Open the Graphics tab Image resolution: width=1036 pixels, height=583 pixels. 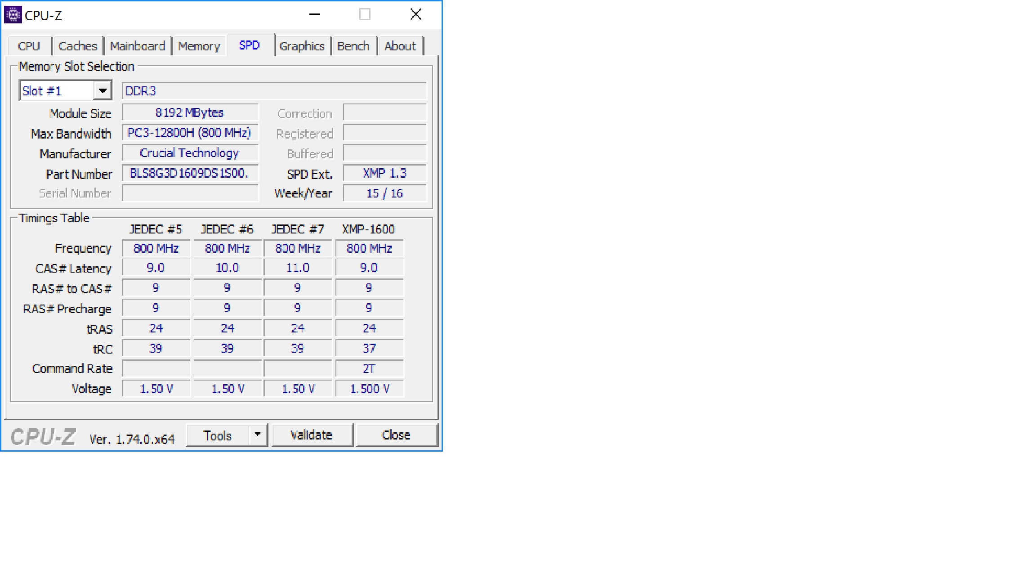point(302,46)
